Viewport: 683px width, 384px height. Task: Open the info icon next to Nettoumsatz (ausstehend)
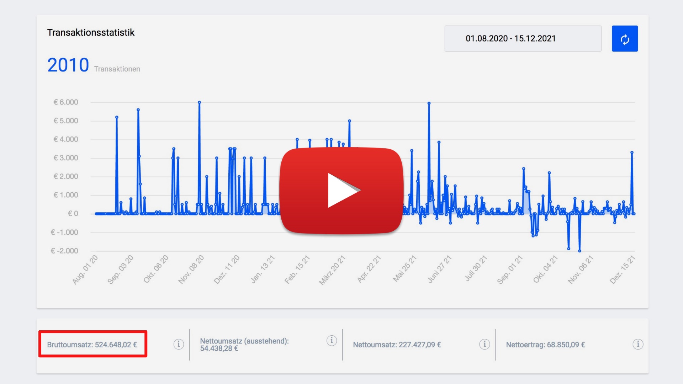(x=332, y=341)
